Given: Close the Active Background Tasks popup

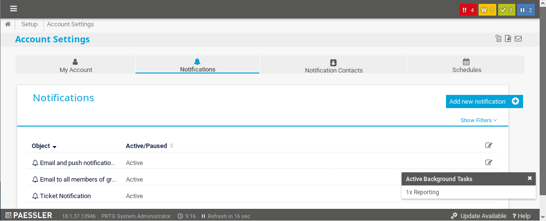Looking at the screenshot, I should pyautogui.click(x=529, y=178).
